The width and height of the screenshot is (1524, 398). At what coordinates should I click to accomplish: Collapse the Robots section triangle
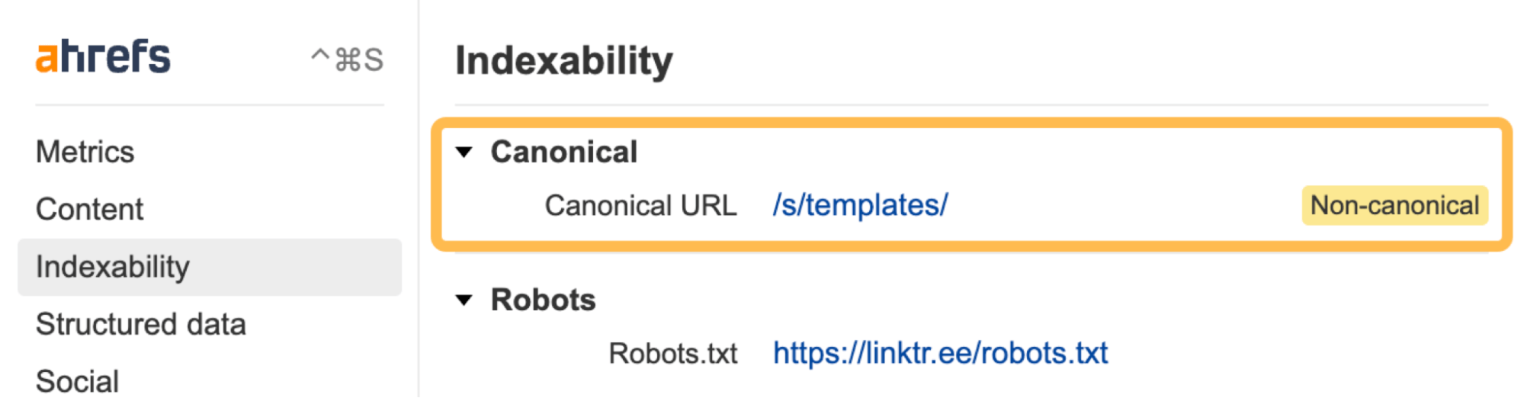point(464,300)
